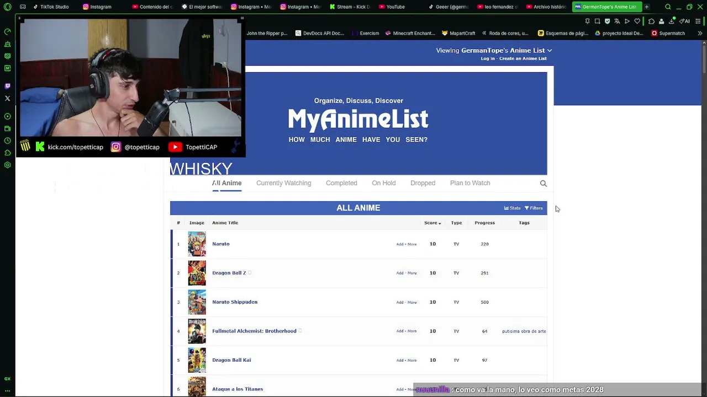Click the GX logo at the sidebar bottom

click(x=7, y=379)
